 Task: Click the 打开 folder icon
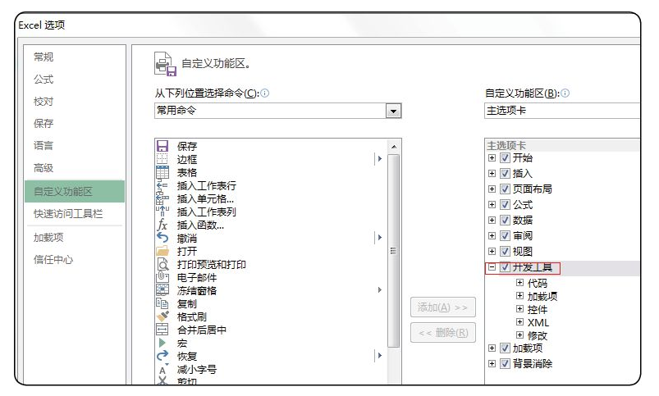pyautogui.click(x=162, y=251)
